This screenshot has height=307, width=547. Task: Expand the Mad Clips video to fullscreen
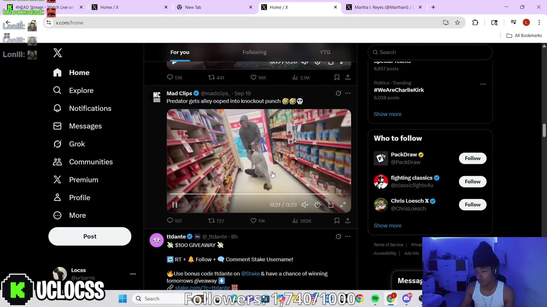(x=343, y=205)
